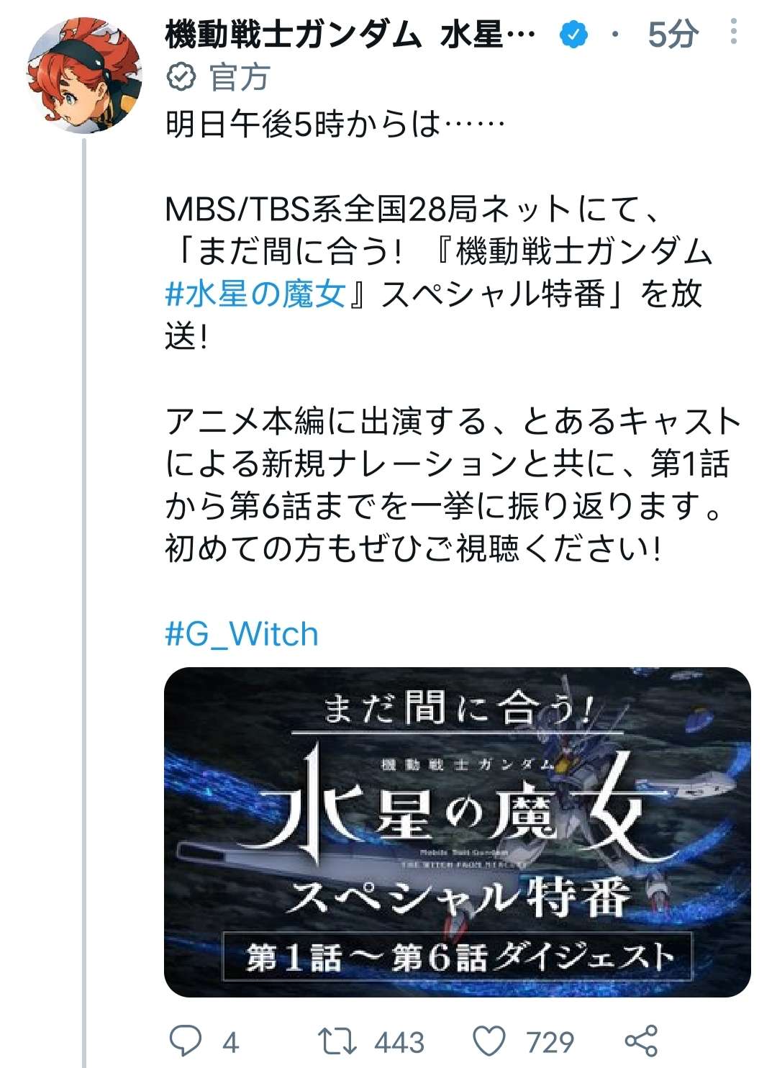Open the account name 機動戦士ガンダム 水星…
Image resolution: width=777 pixels, height=1068 pixels.
click(350, 34)
